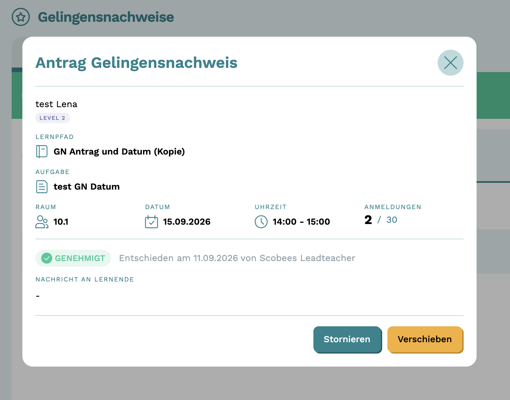Click the GENEHMIGT status label

point(80,258)
